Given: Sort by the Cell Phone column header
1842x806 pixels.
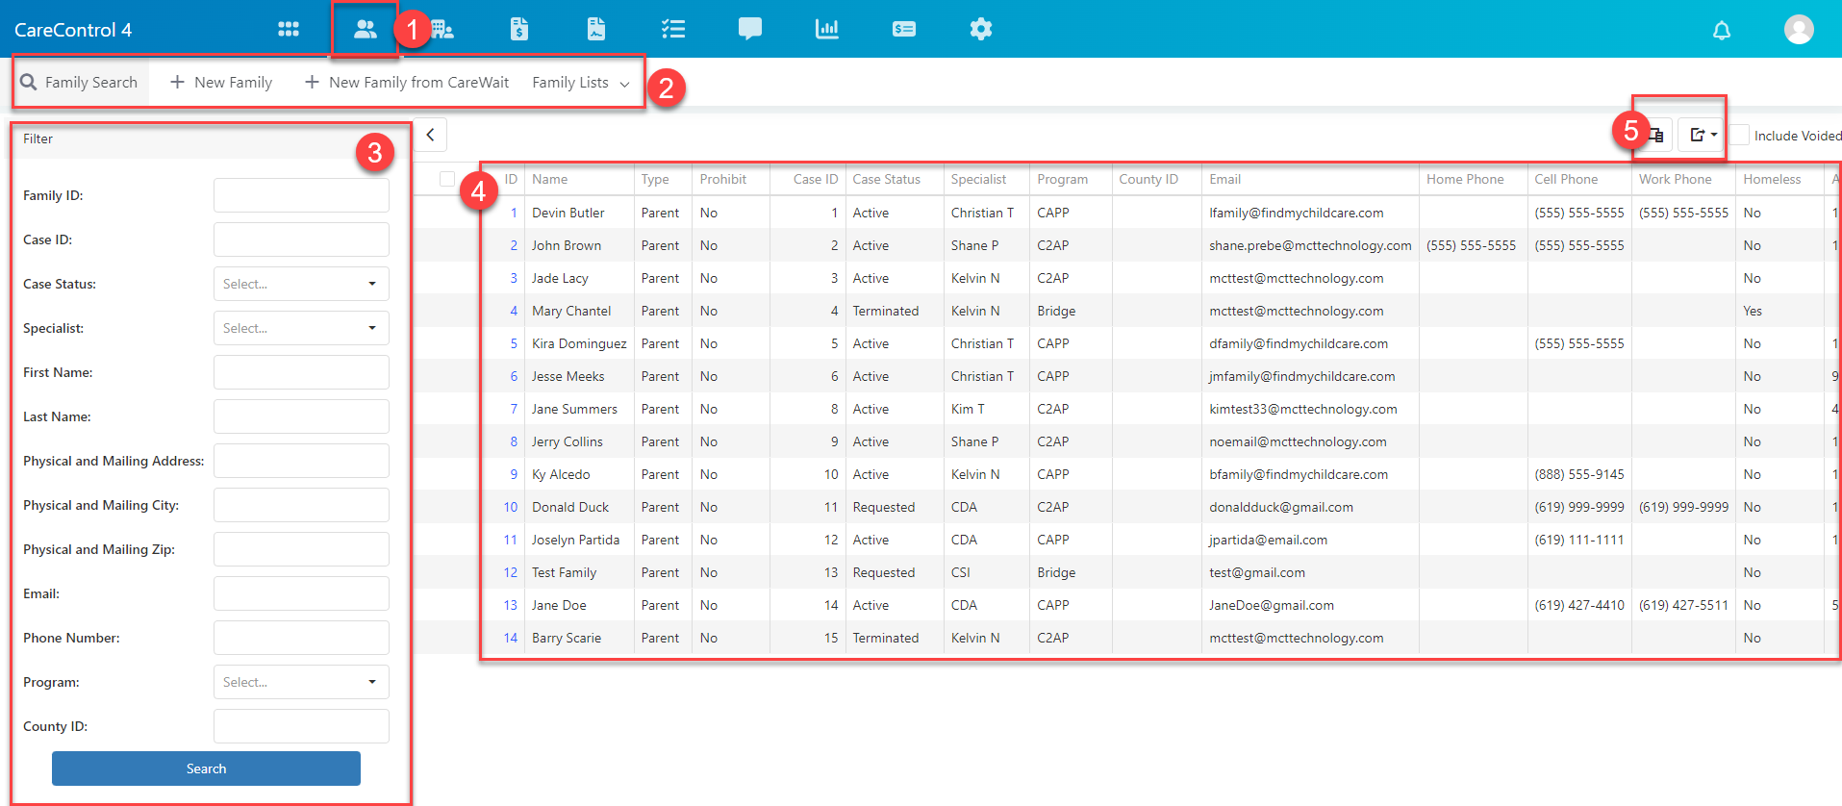Looking at the screenshot, I should click(1579, 179).
